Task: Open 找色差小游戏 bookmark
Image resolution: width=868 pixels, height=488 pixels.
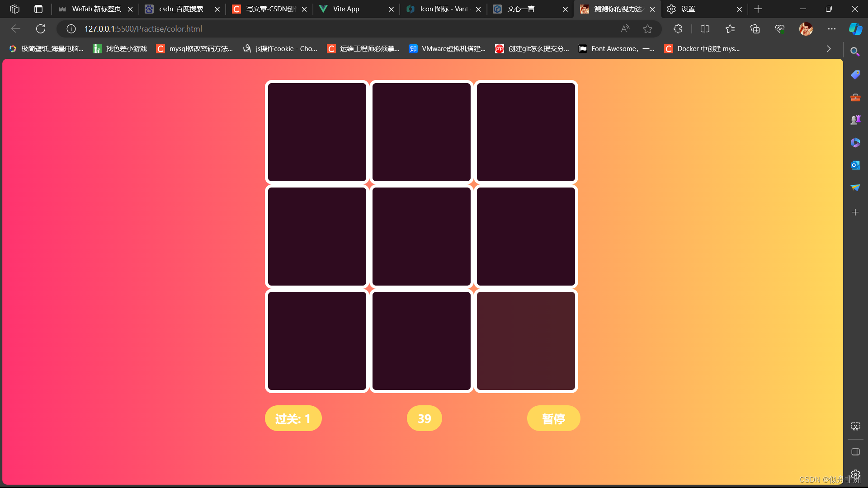Action: (x=120, y=49)
